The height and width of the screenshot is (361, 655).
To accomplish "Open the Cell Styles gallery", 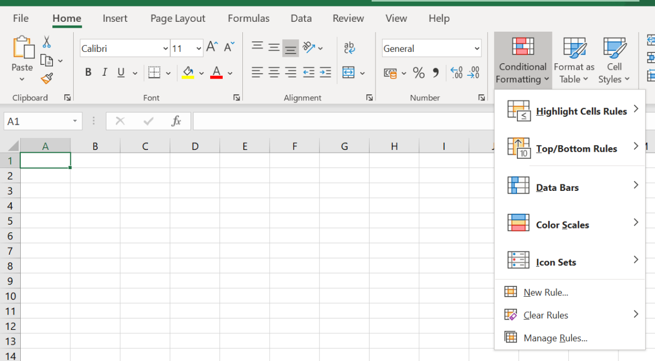I will 615,60.
